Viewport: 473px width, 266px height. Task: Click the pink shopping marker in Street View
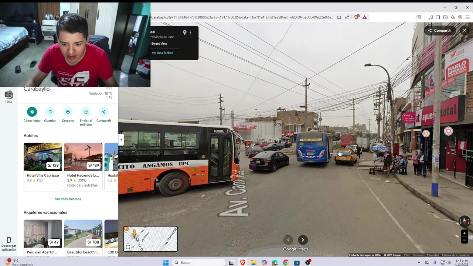coord(448,131)
